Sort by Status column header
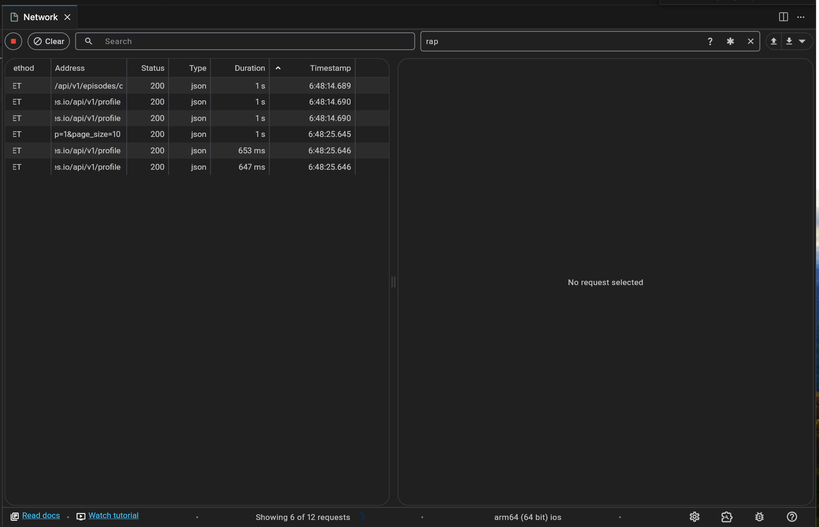 (x=148, y=68)
